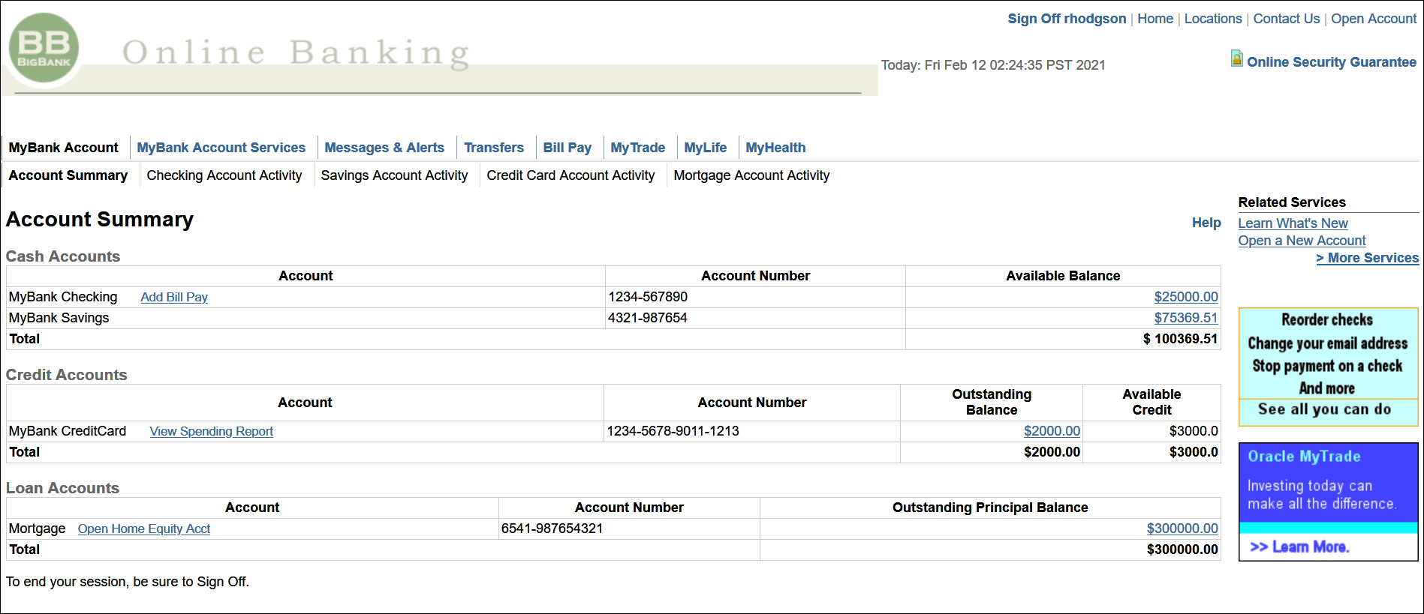1424x614 pixels.
Task: Select mortgage account number 6541-987654321
Action: click(x=552, y=529)
